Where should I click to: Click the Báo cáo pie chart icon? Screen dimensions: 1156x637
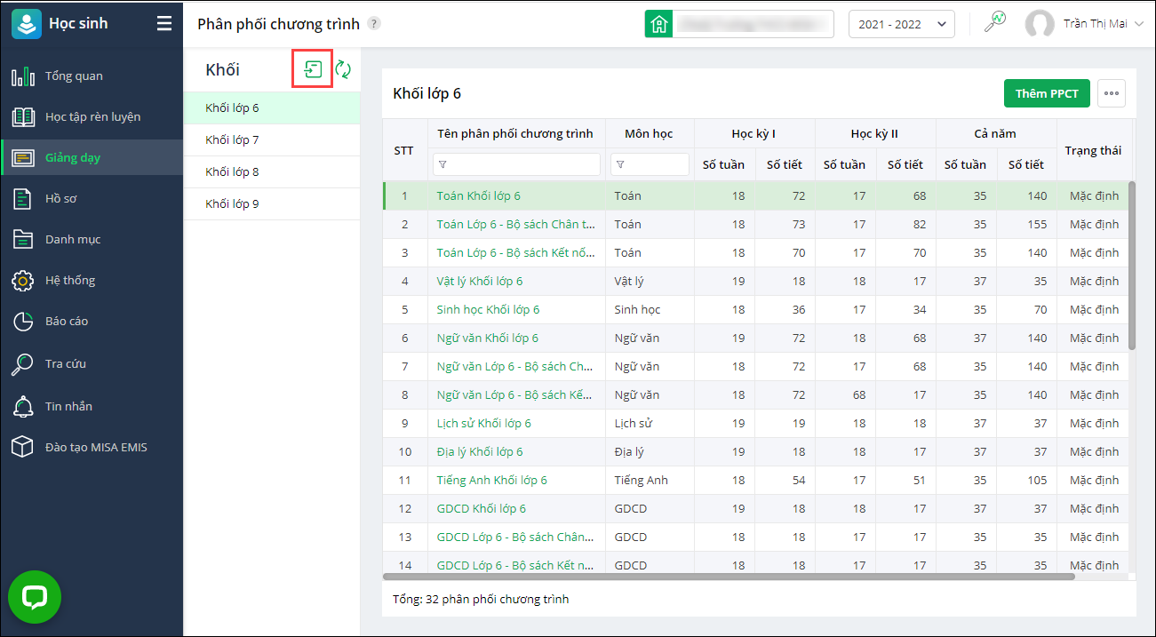[x=23, y=322]
